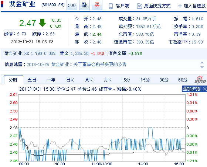207x167 pixels.
Task: Open the 黄金 gold quote link
Action: pos(64,53)
